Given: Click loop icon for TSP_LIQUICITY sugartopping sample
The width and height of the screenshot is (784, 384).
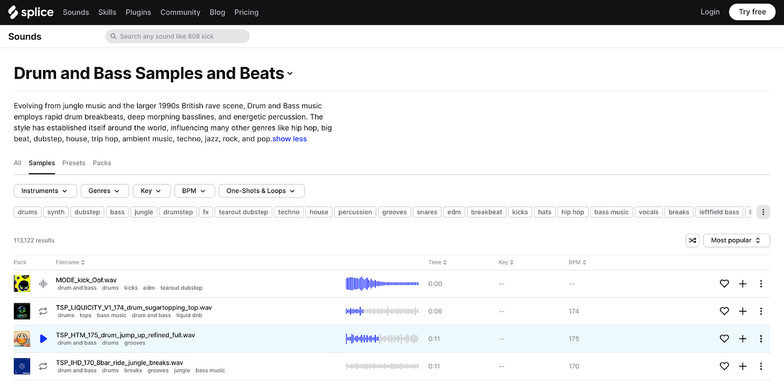Looking at the screenshot, I should point(43,311).
